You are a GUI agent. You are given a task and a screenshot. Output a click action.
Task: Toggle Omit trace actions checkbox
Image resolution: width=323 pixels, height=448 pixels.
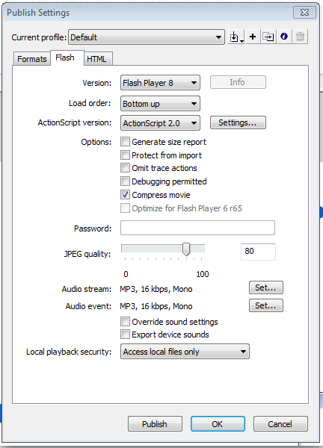pyautogui.click(x=125, y=168)
